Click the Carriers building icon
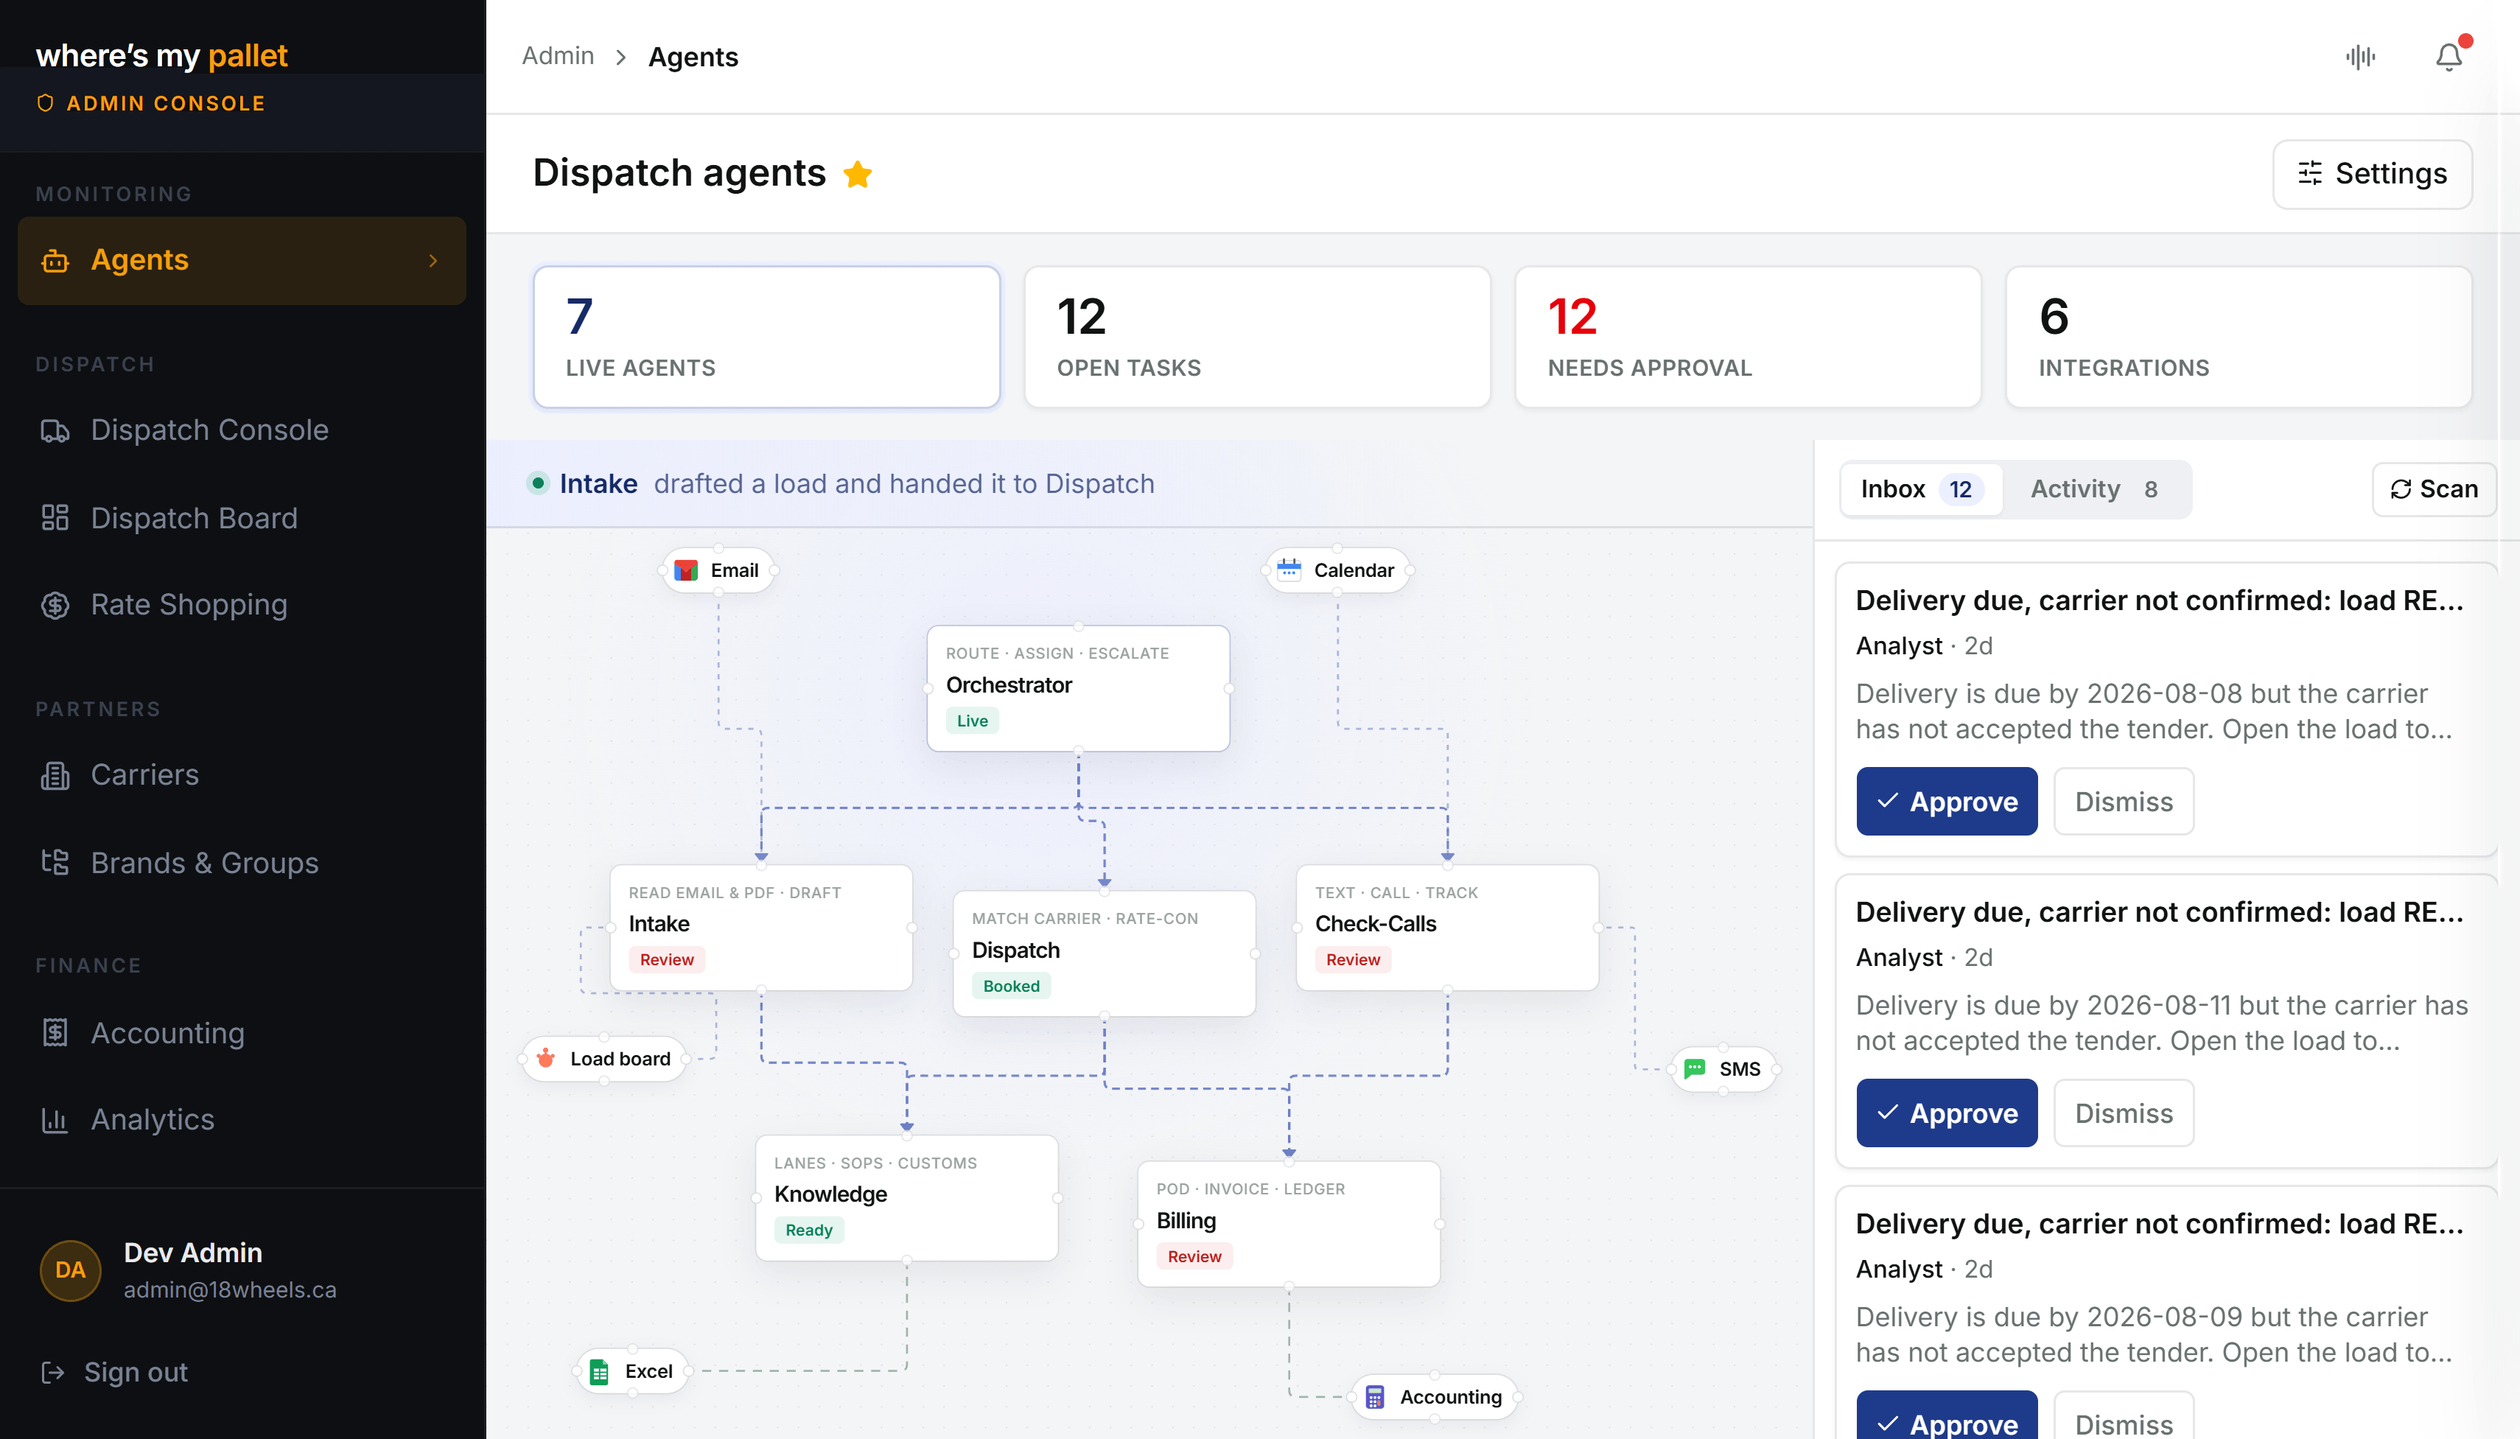Viewport: 2520px width, 1439px height. click(55, 776)
